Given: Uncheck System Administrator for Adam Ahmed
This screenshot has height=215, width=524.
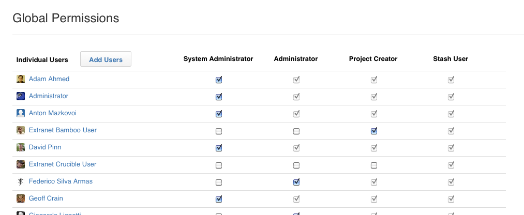Looking at the screenshot, I should click(x=219, y=80).
